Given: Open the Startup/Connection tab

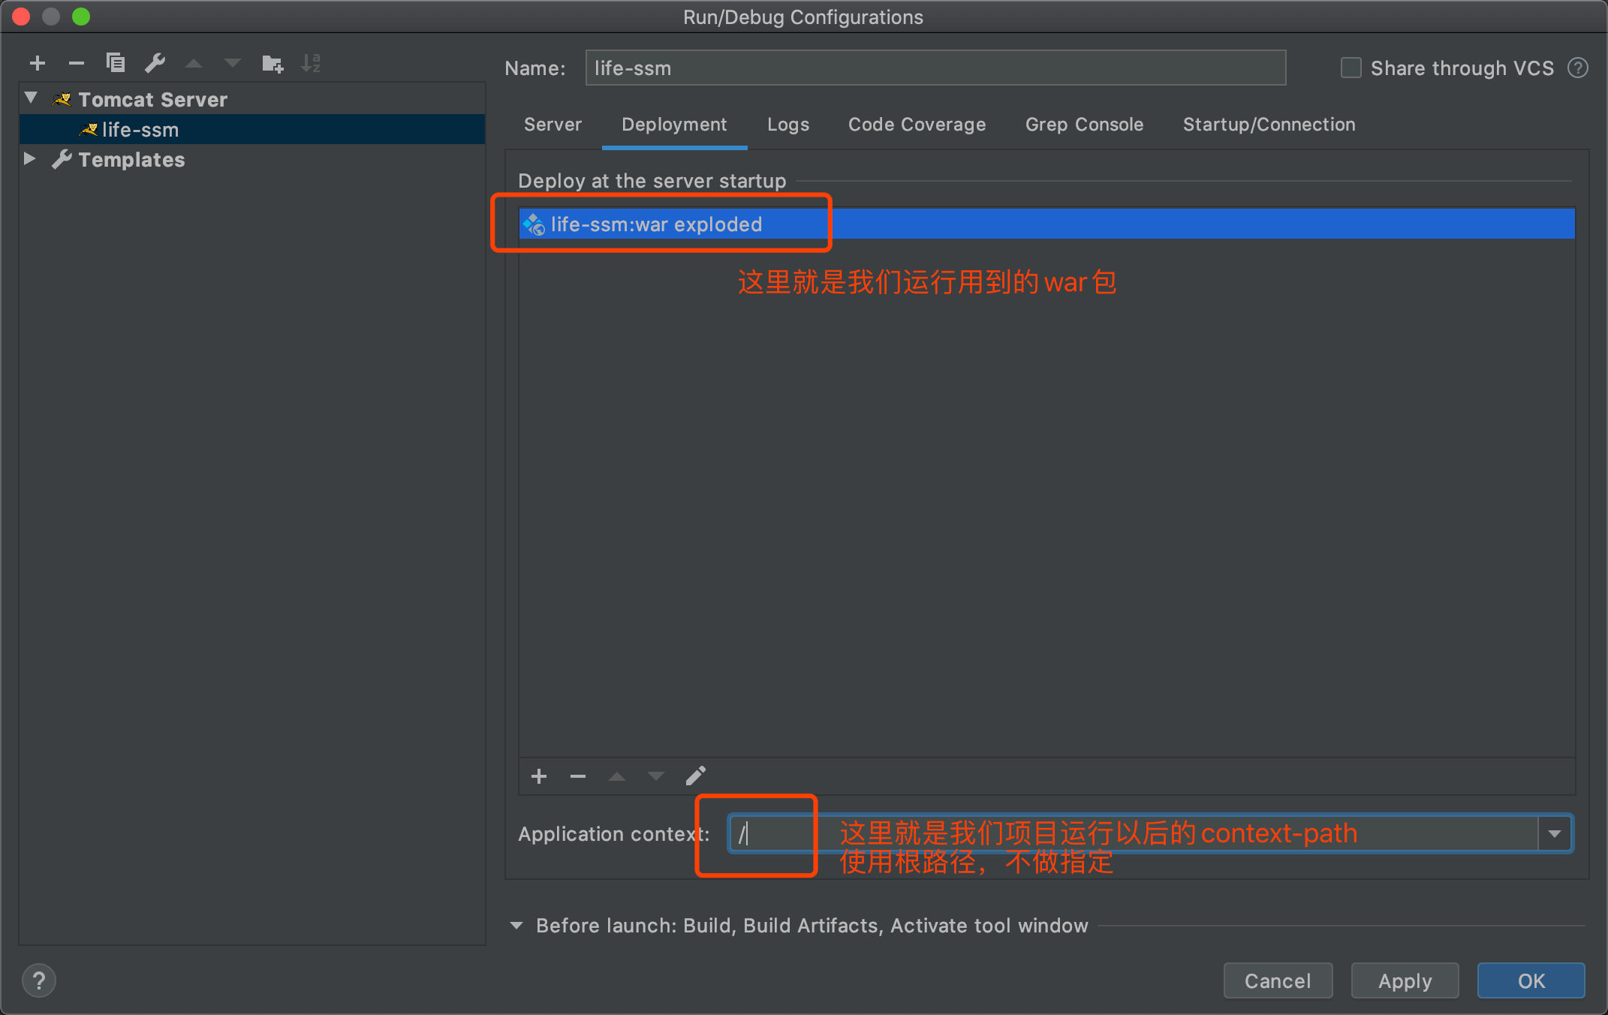Looking at the screenshot, I should point(1269,125).
